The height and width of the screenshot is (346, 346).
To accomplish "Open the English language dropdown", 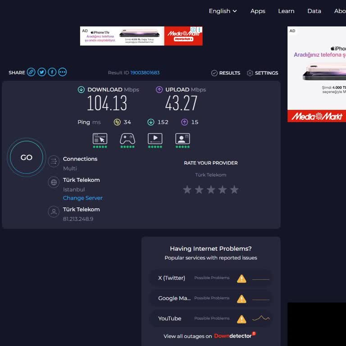I will [223, 11].
